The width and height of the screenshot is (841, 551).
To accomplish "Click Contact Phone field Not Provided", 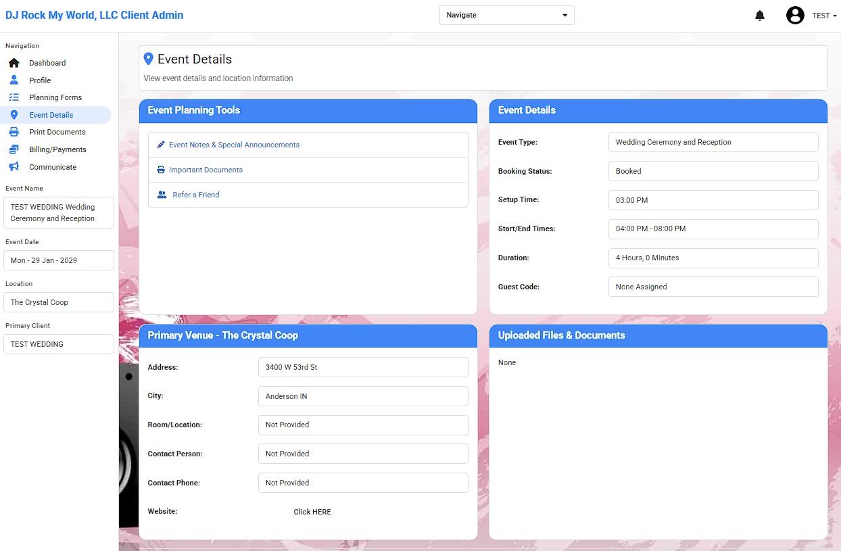I will pyautogui.click(x=363, y=483).
